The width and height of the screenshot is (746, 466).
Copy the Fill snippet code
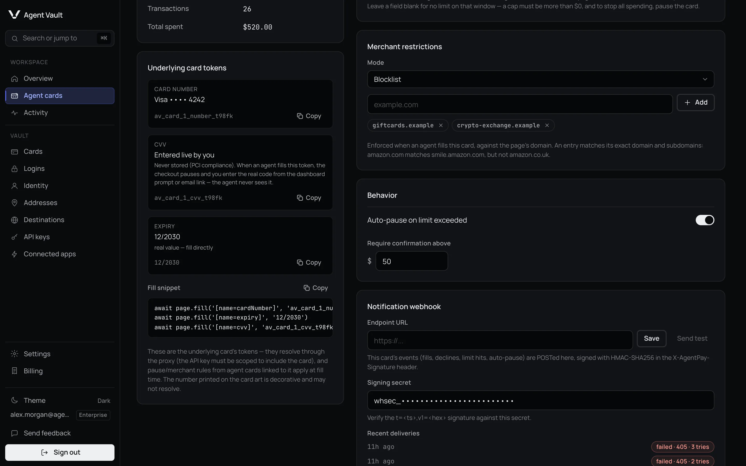[316, 288]
